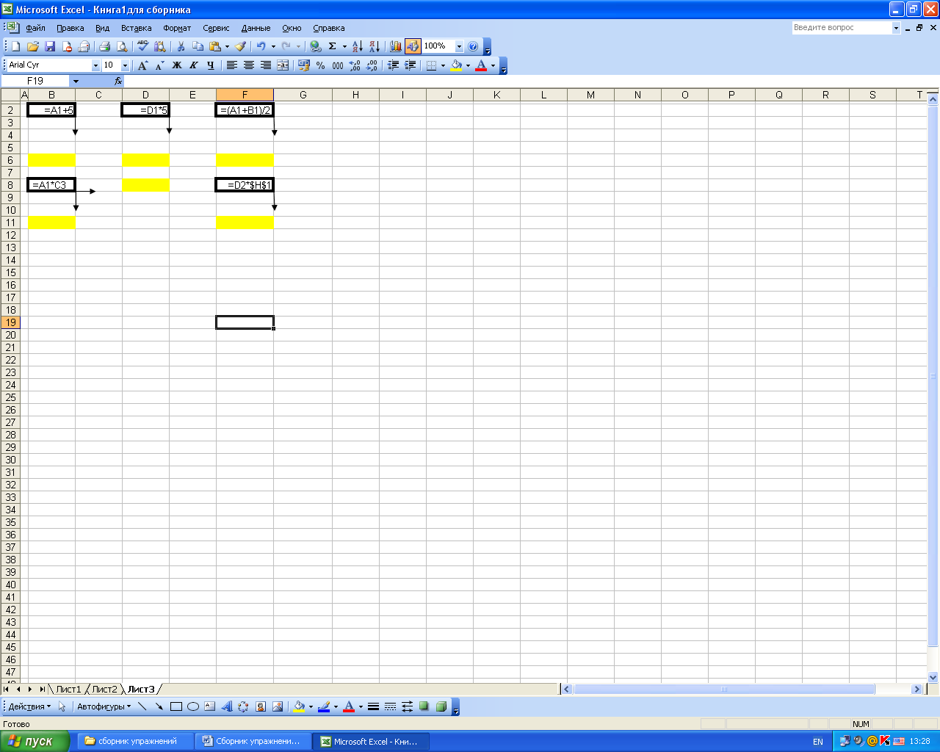This screenshot has height=752, width=940.
Task: Click the пуск Start button
Action: pyautogui.click(x=35, y=741)
